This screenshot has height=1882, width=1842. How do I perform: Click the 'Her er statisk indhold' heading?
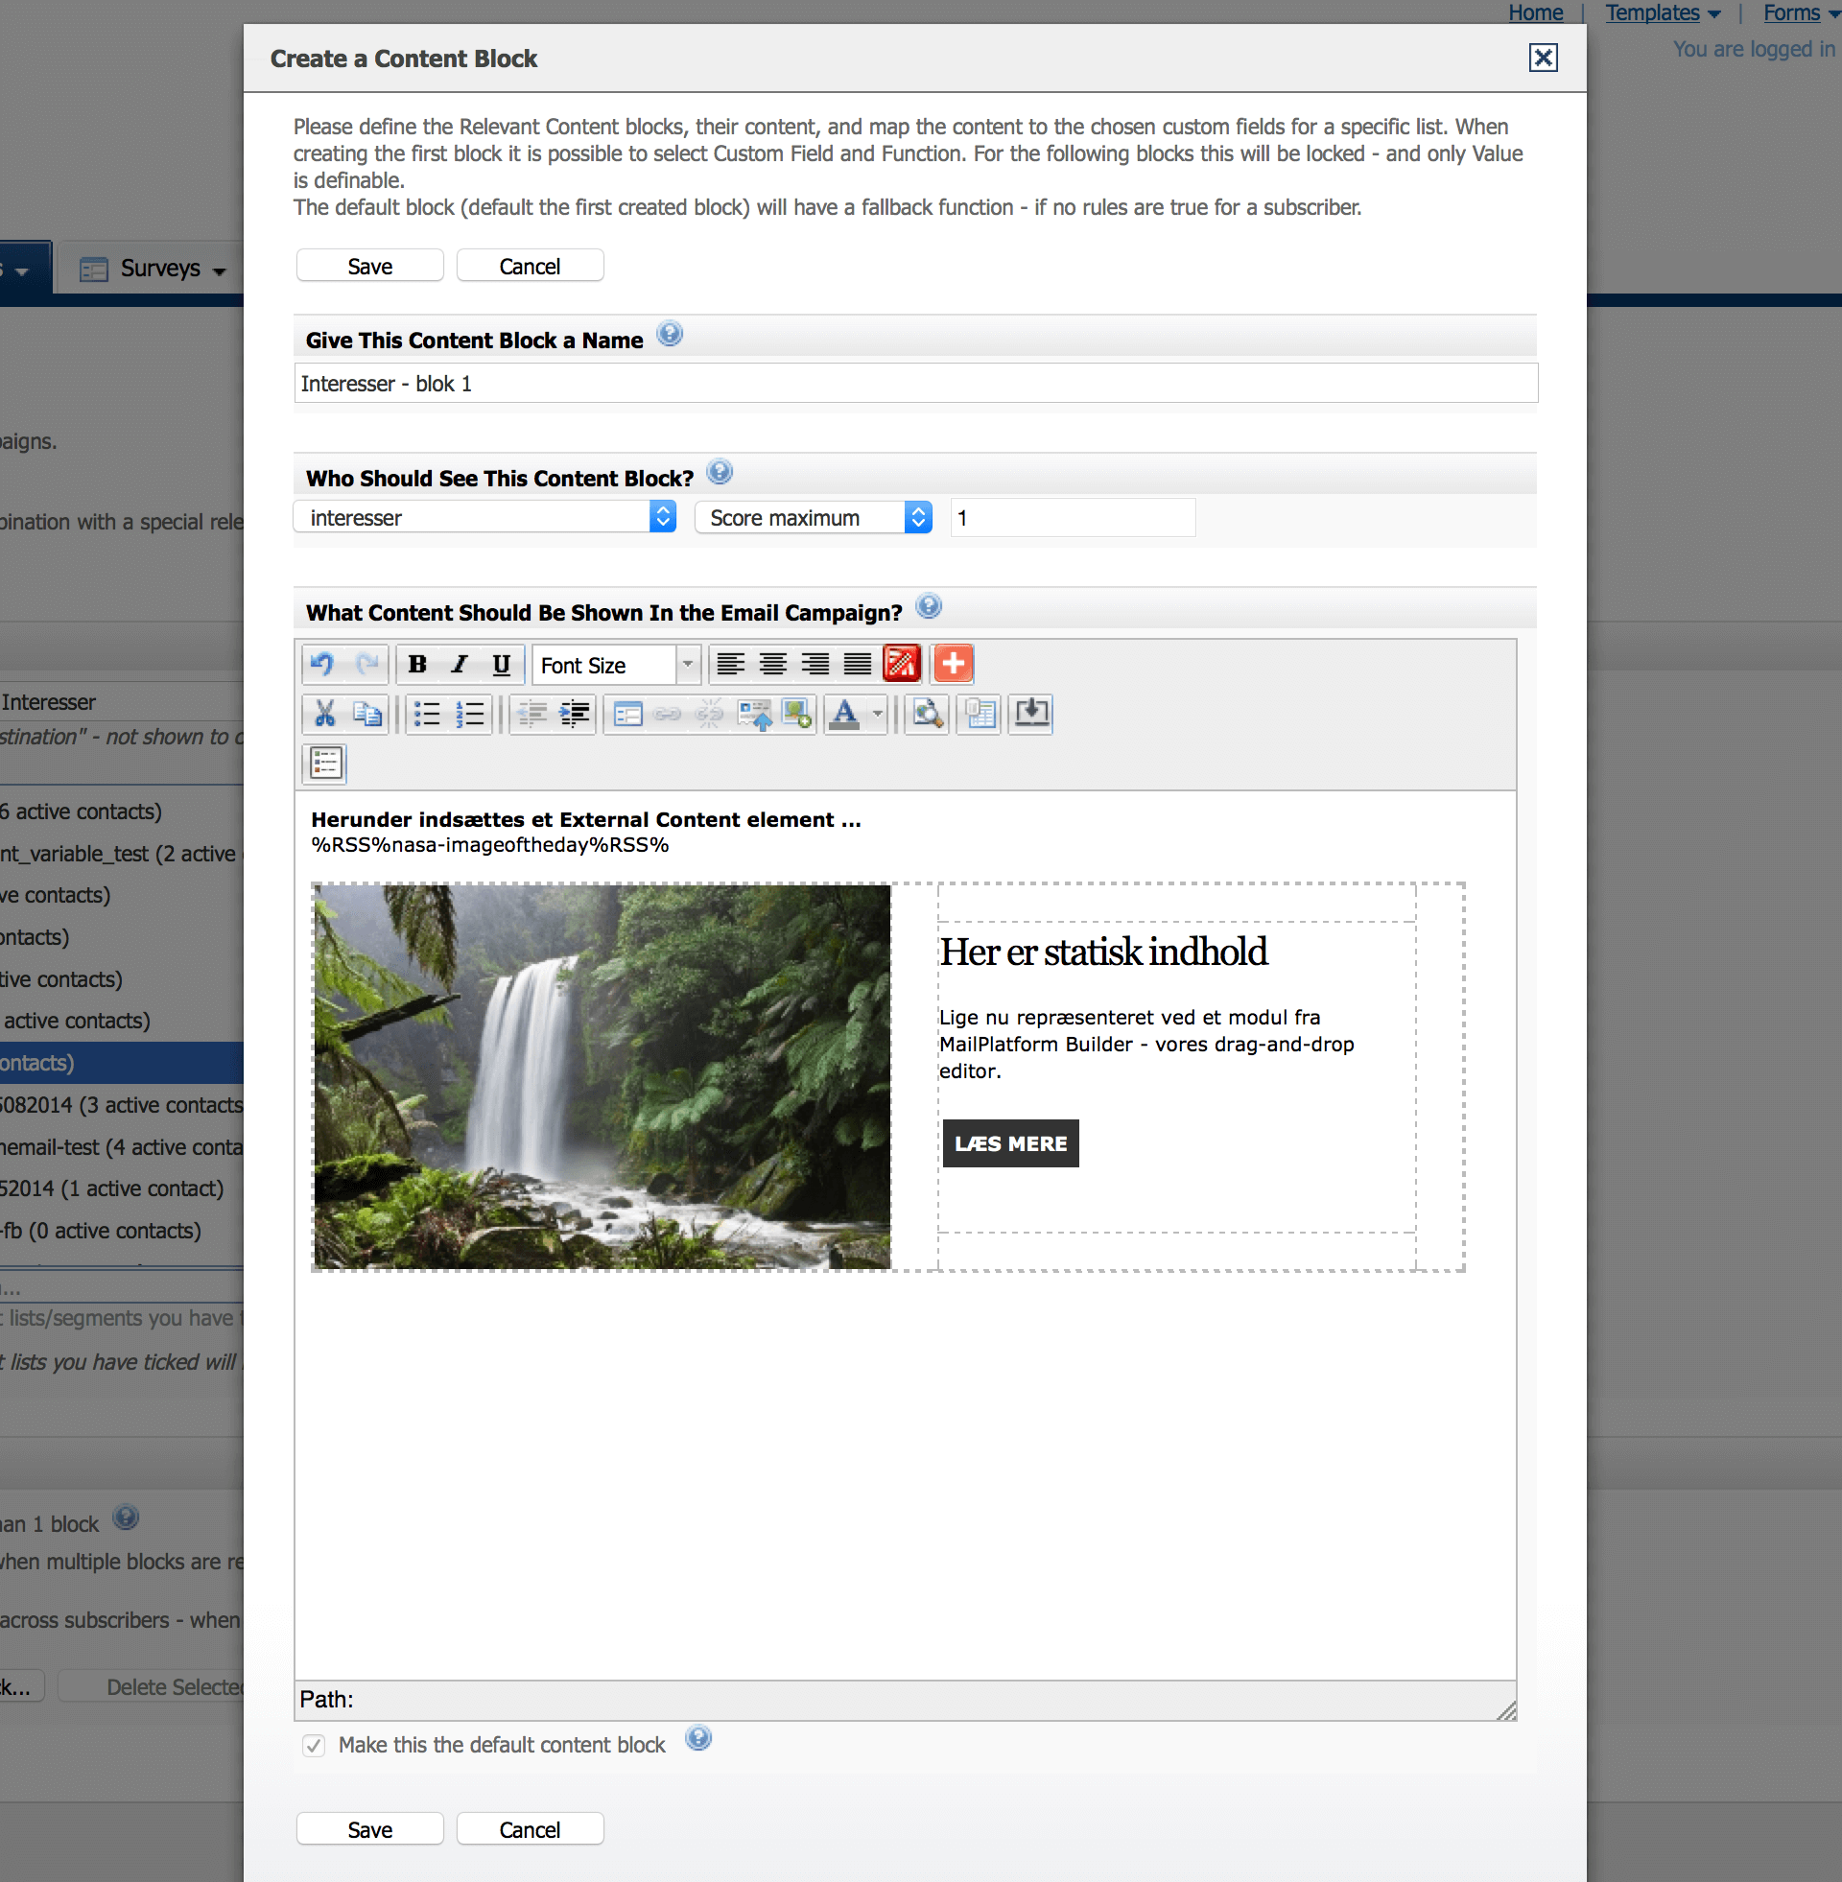(x=1103, y=952)
